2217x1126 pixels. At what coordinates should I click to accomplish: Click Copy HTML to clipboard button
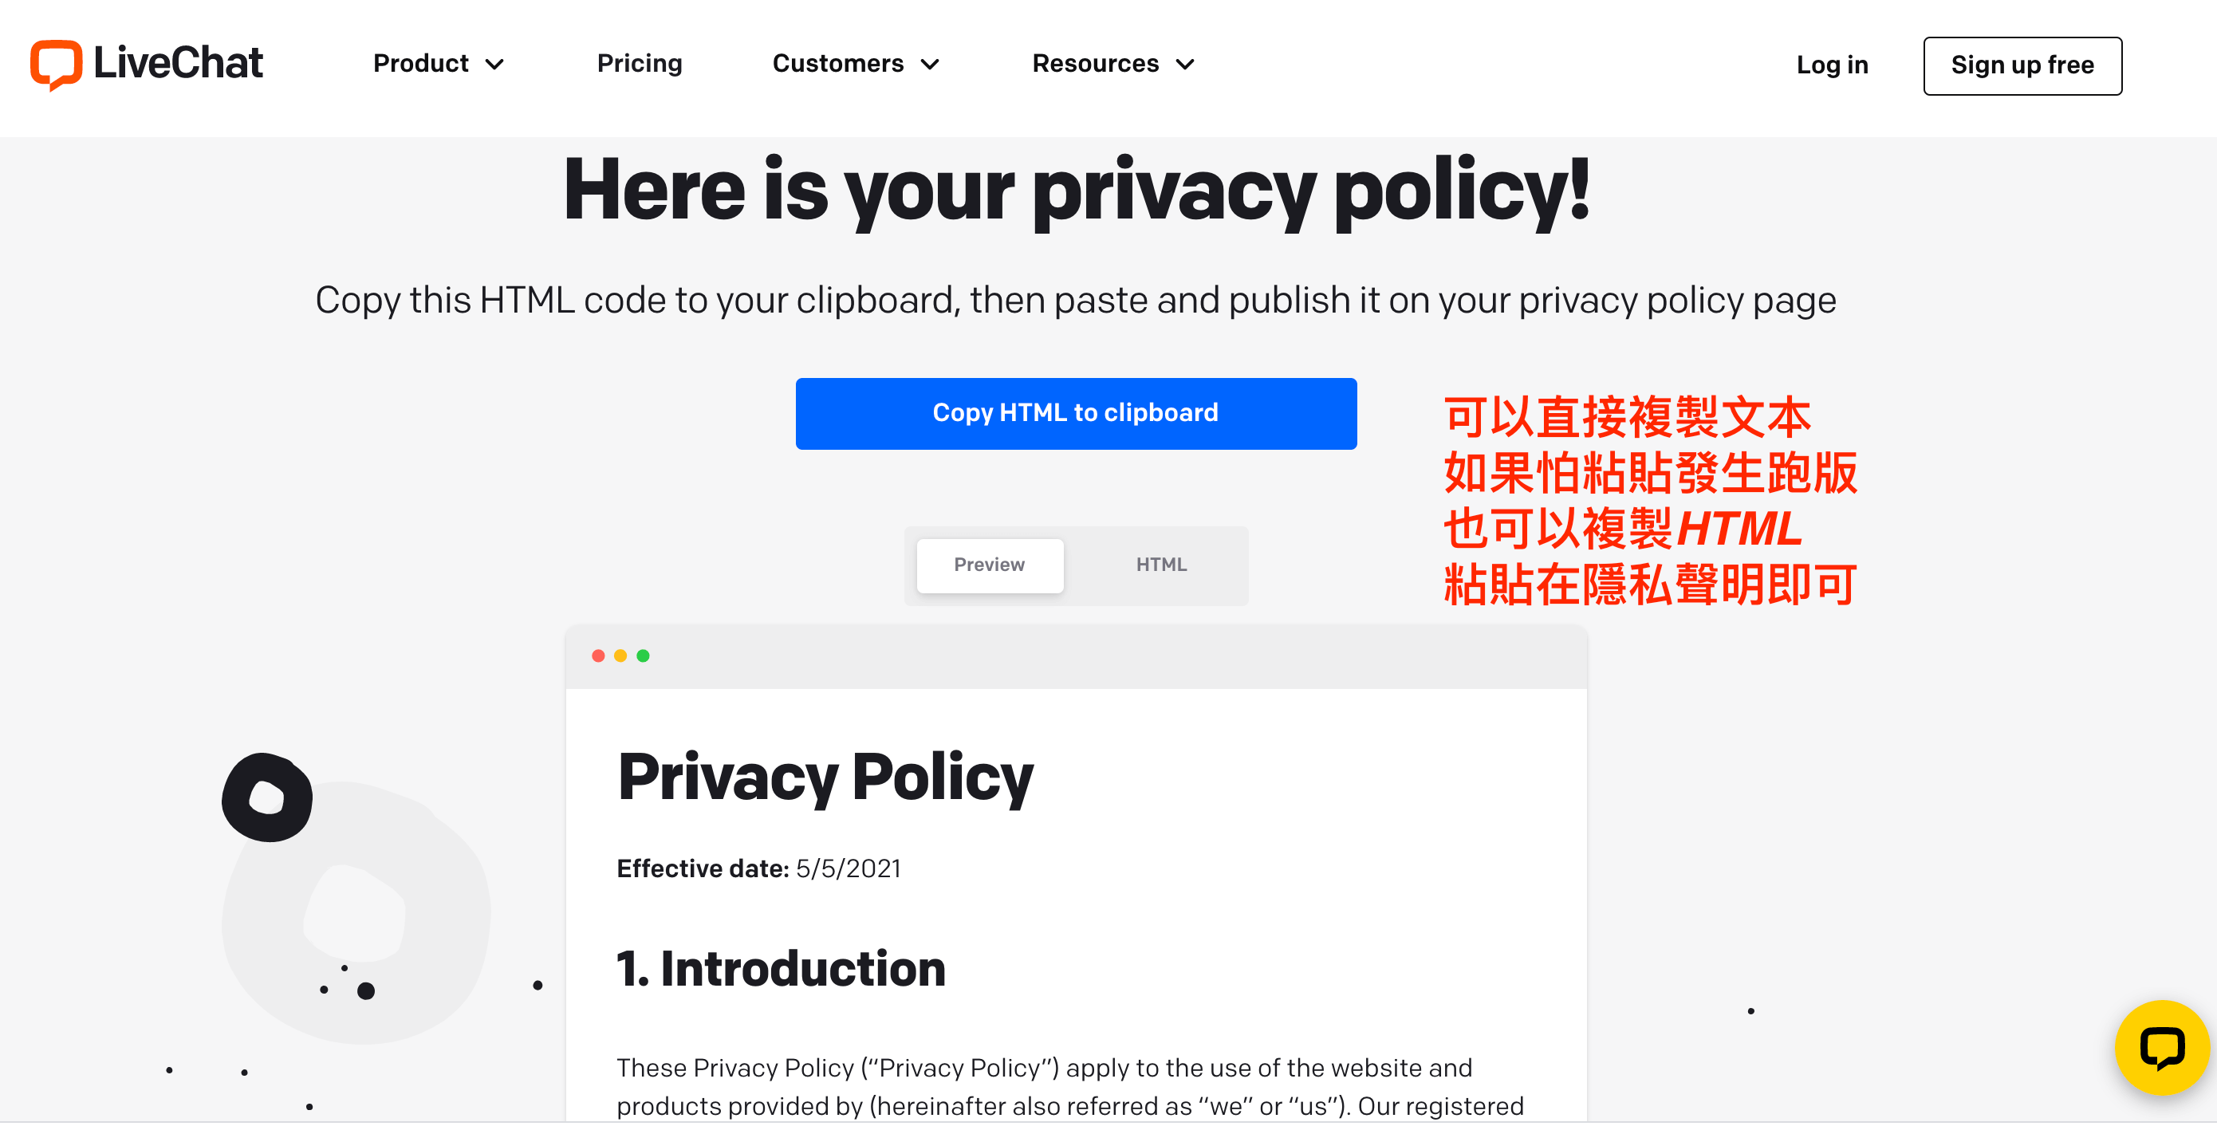pos(1077,414)
